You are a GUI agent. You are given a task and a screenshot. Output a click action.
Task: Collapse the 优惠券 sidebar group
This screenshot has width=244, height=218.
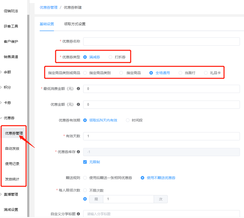pos(9,118)
